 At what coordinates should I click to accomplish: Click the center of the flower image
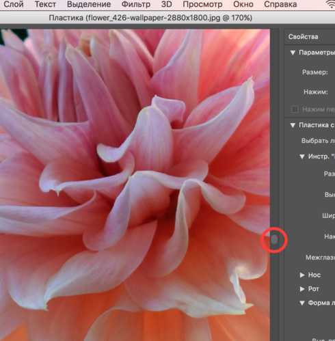pyautogui.click(x=135, y=185)
